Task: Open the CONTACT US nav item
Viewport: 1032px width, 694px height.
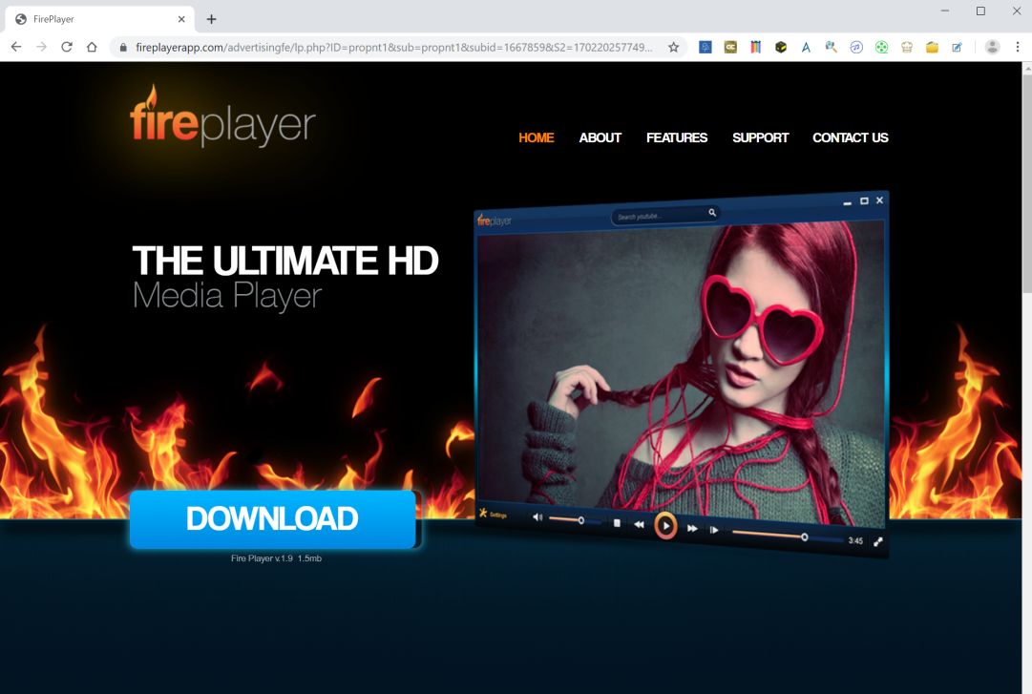Action: 850,137
